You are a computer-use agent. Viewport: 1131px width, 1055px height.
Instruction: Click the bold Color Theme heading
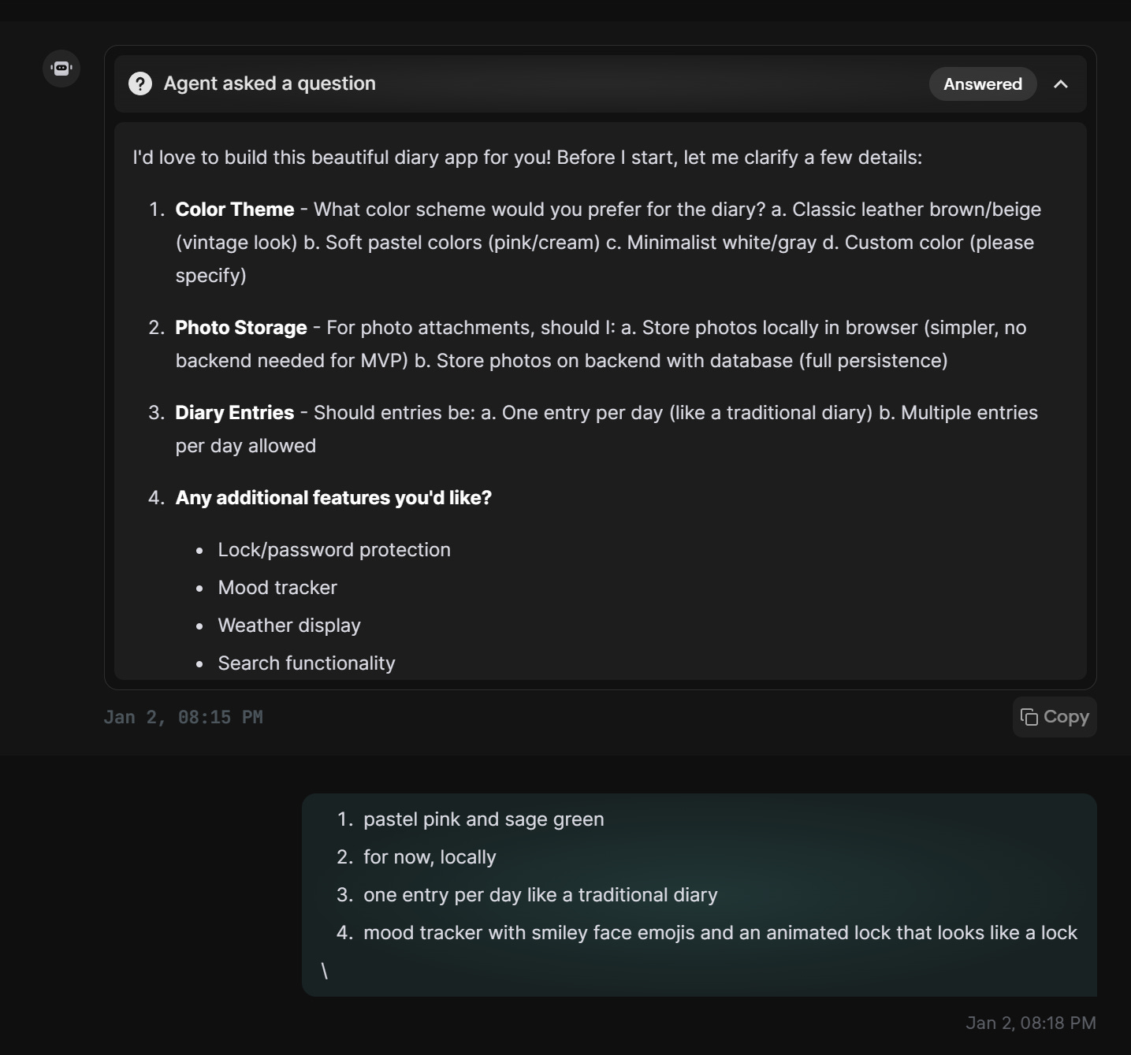pyautogui.click(x=234, y=210)
